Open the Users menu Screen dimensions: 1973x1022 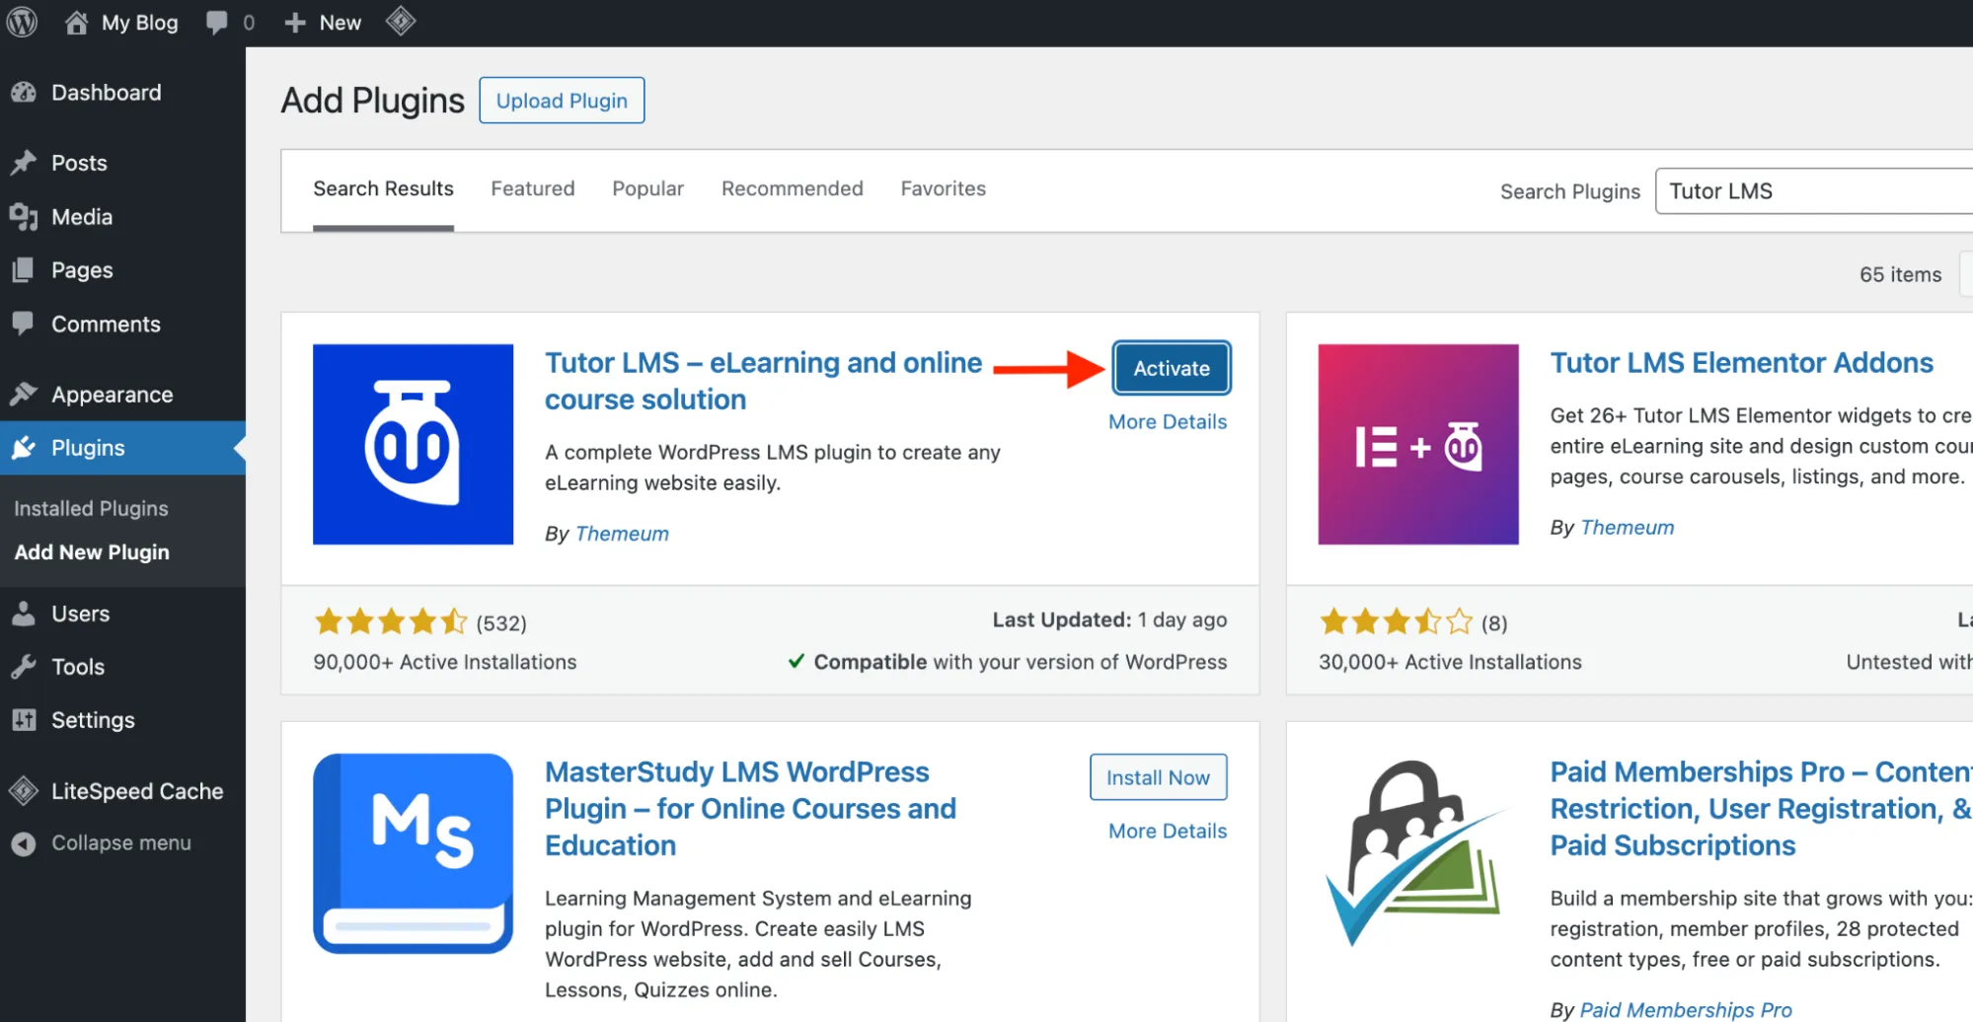[x=80, y=613]
